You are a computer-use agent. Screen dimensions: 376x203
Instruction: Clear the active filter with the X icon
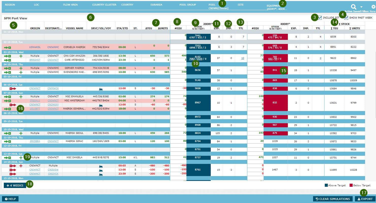click(x=373, y=7)
